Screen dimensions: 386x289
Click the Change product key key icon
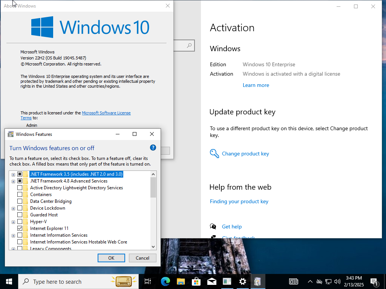(x=214, y=154)
